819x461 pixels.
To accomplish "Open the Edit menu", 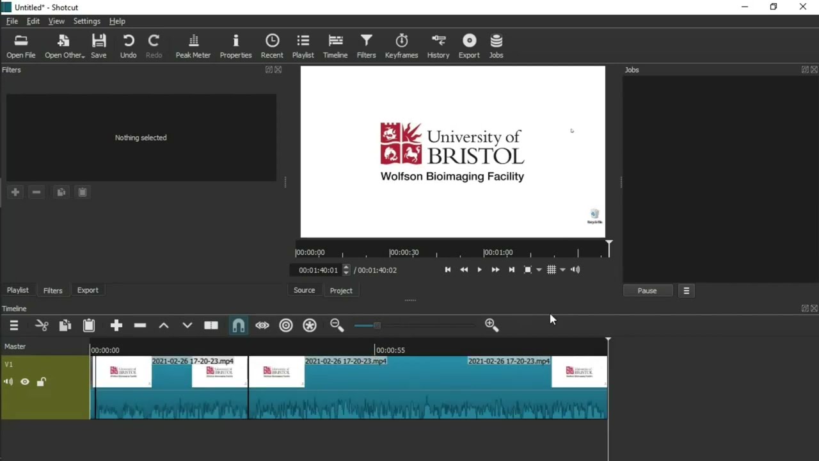I will coord(33,21).
